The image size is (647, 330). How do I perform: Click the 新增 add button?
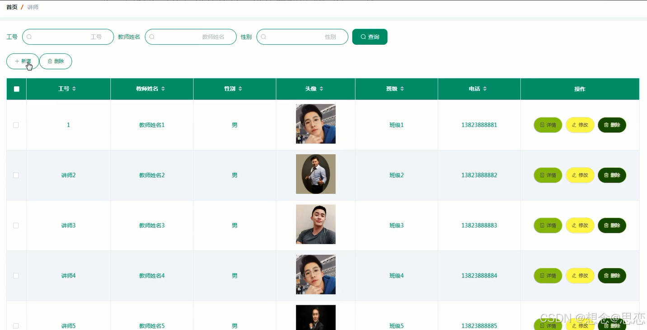pyautogui.click(x=23, y=61)
